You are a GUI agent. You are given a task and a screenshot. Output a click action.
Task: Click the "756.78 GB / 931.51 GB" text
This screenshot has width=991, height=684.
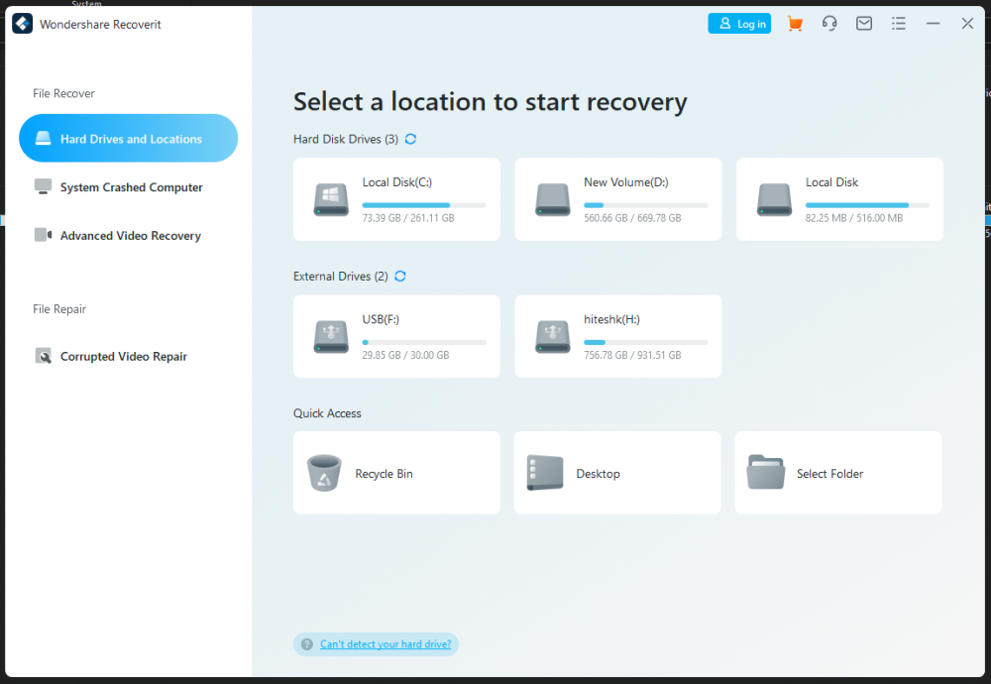(632, 355)
